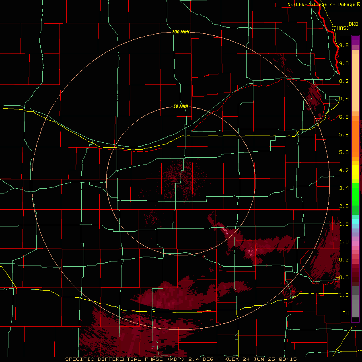Click the bright green segment of the color bar
The image size is (362, 362).
coord(355,194)
